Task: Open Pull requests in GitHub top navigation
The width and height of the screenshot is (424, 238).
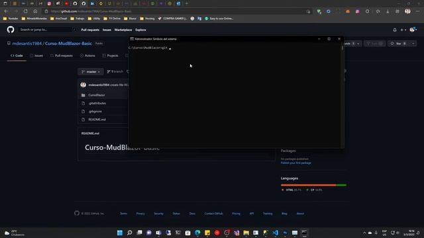Action: [x=90, y=30]
